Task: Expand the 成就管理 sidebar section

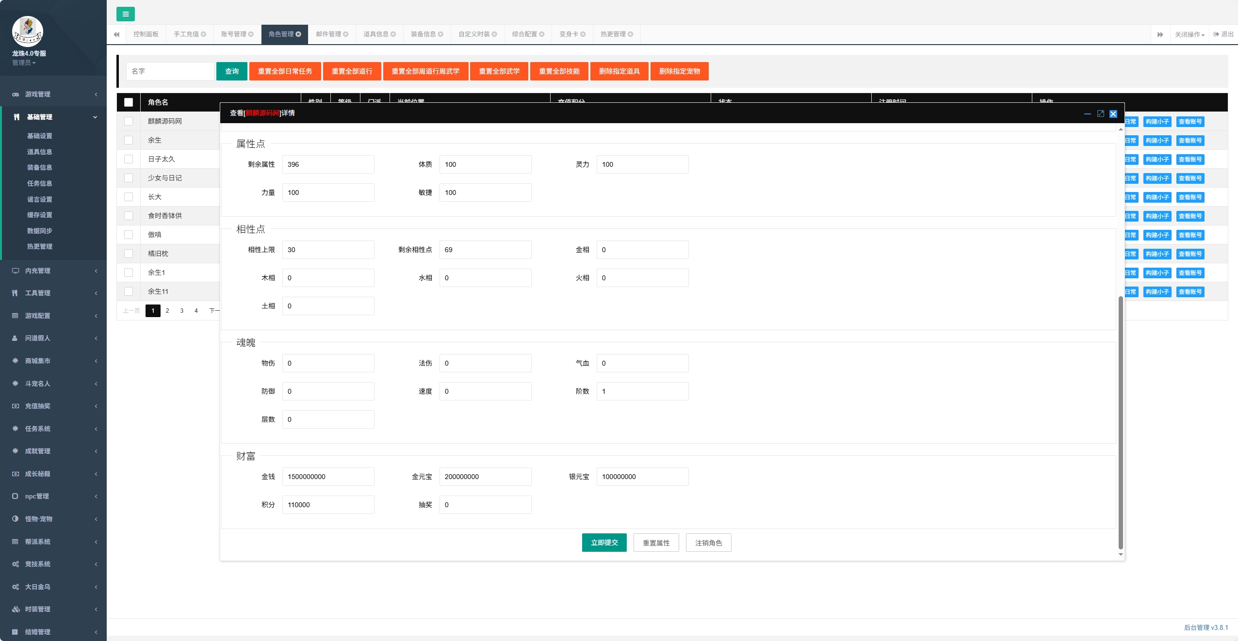Action: tap(53, 451)
